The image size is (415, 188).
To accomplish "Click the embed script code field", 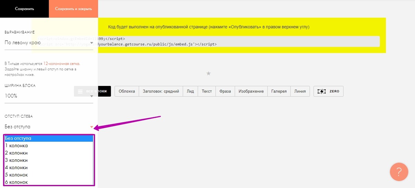I will pyautogui.click(x=209, y=41).
